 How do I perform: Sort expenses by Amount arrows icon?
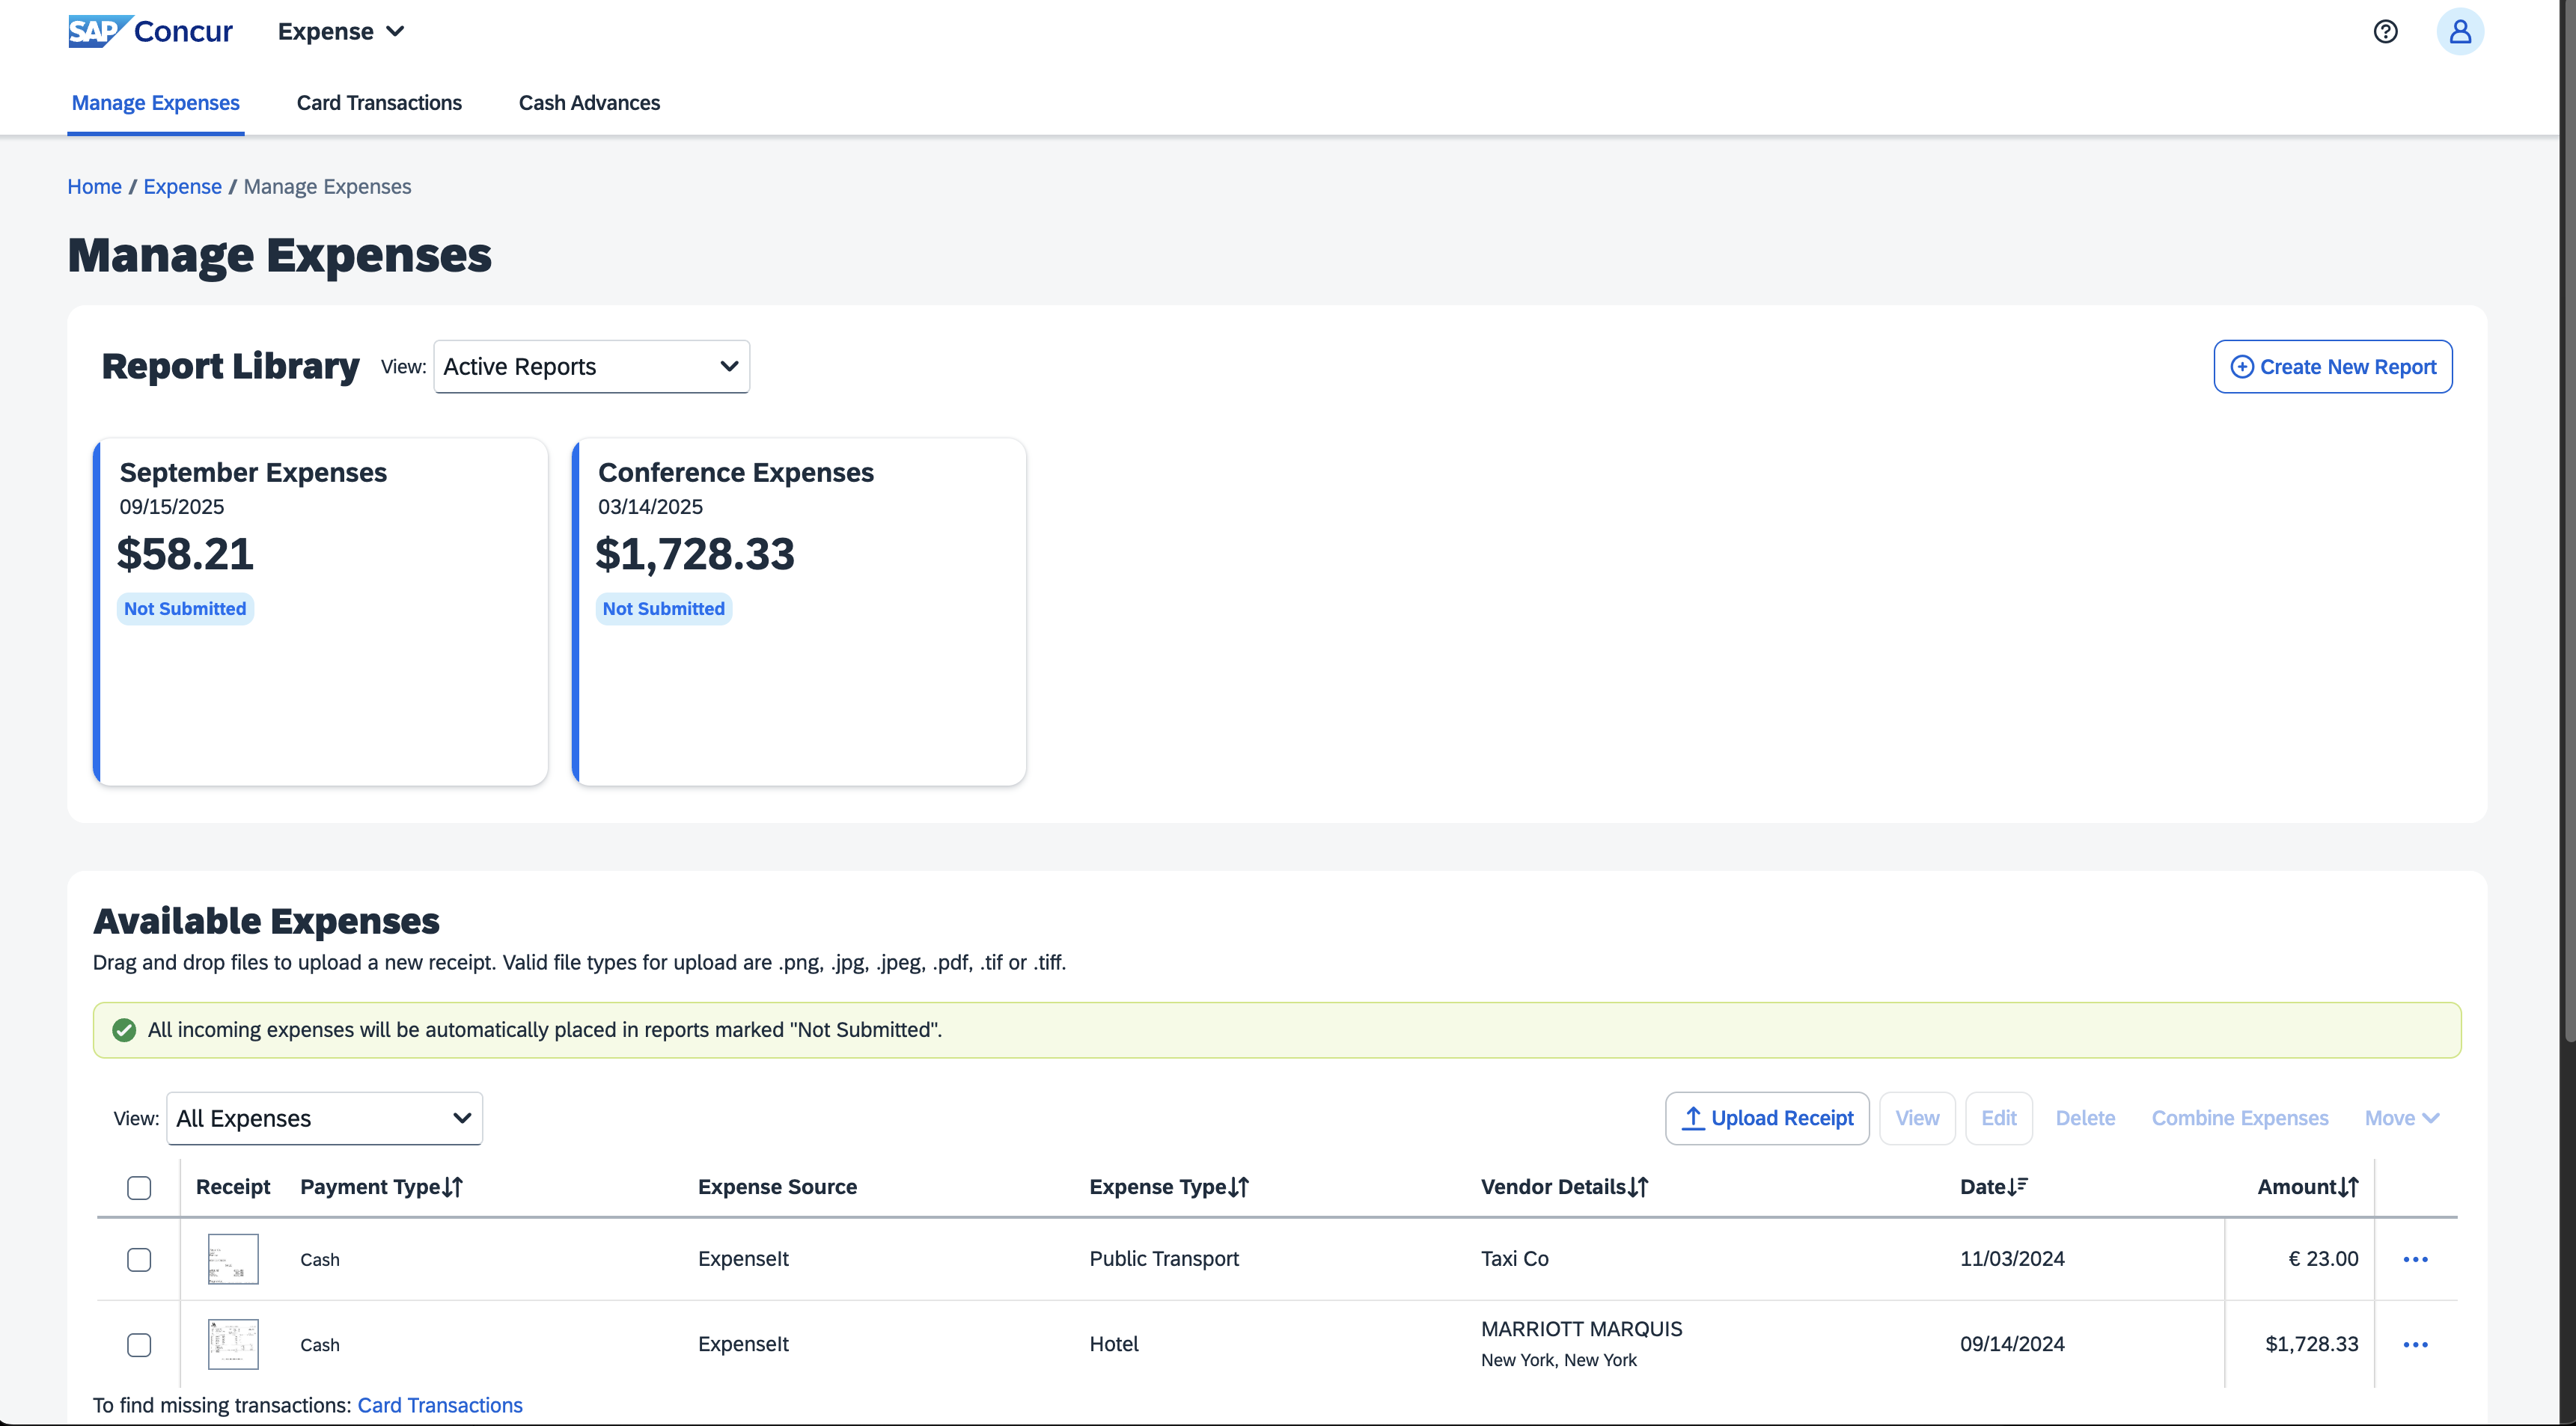coord(2349,1187)
